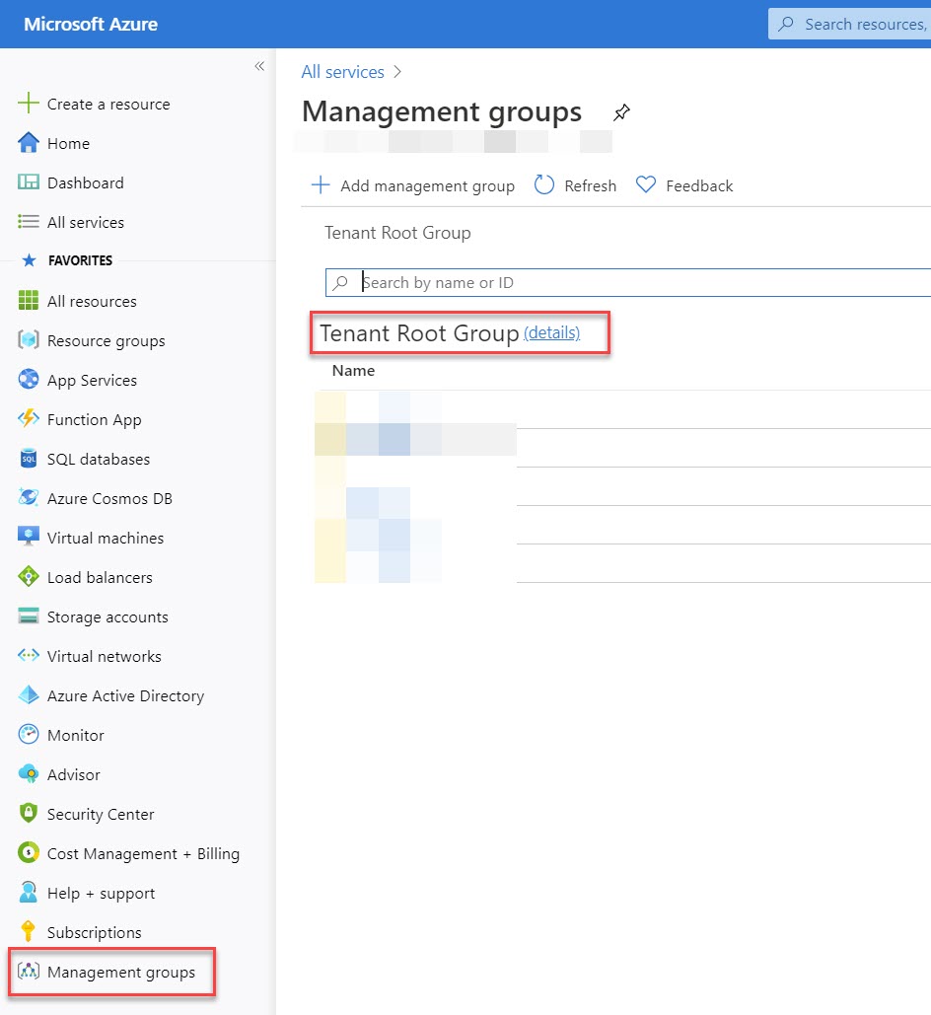Select the Load balancers icon
Image resolution: width=931 pixels, height=1015 pixels.
pos(30,577)
